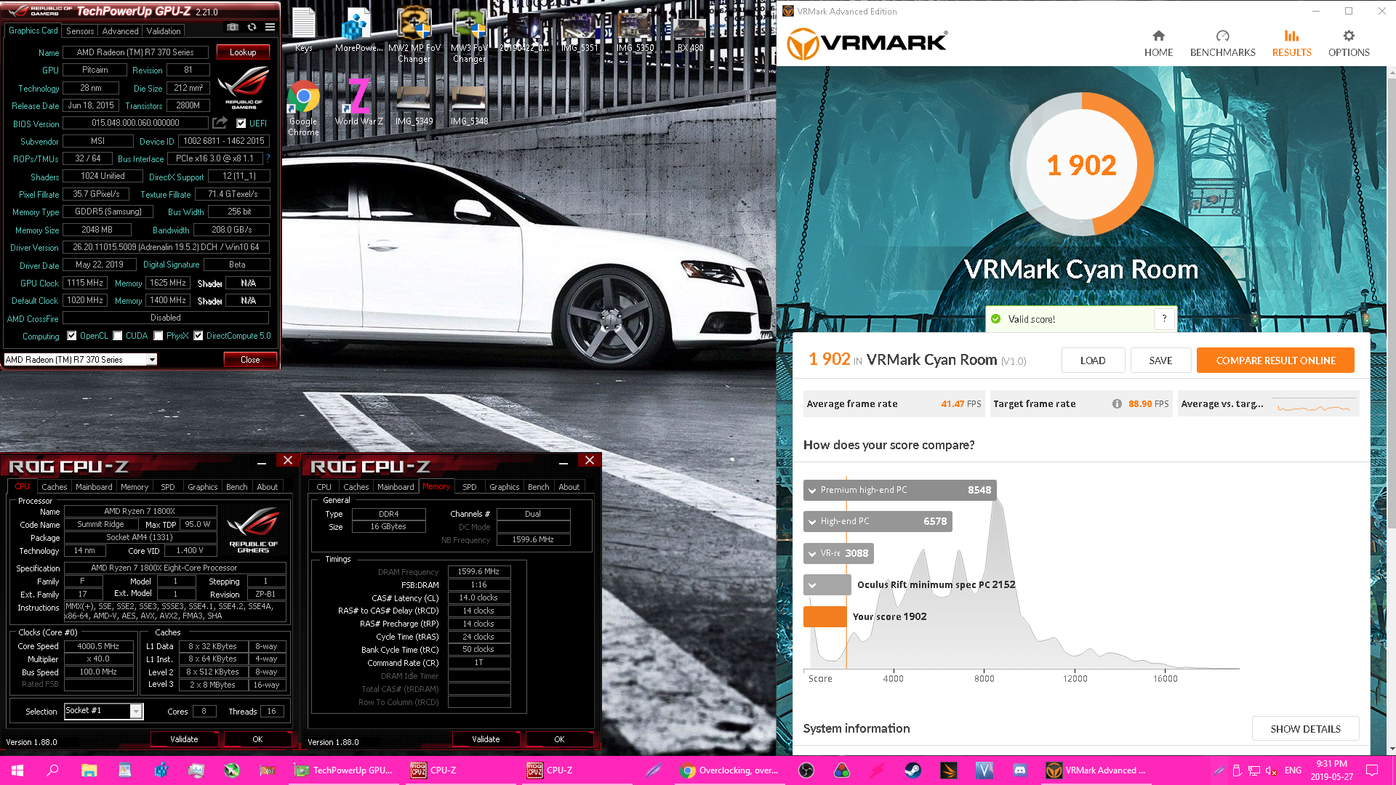Open VRMark OPTIONS gear
This screenshot has height=785, width=1396.
[1349, 43]
